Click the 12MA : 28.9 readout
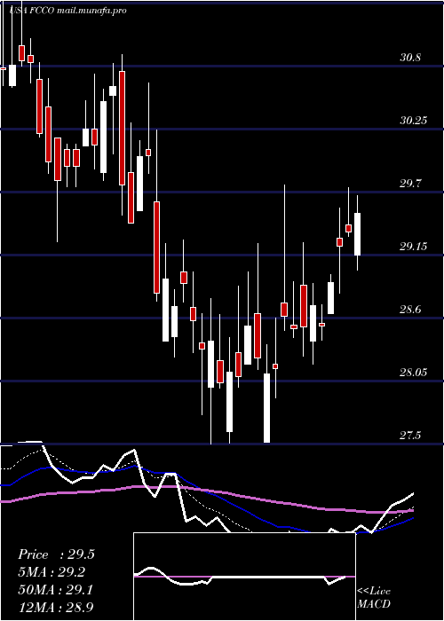 pyautogui.click(x=56, y=607)
